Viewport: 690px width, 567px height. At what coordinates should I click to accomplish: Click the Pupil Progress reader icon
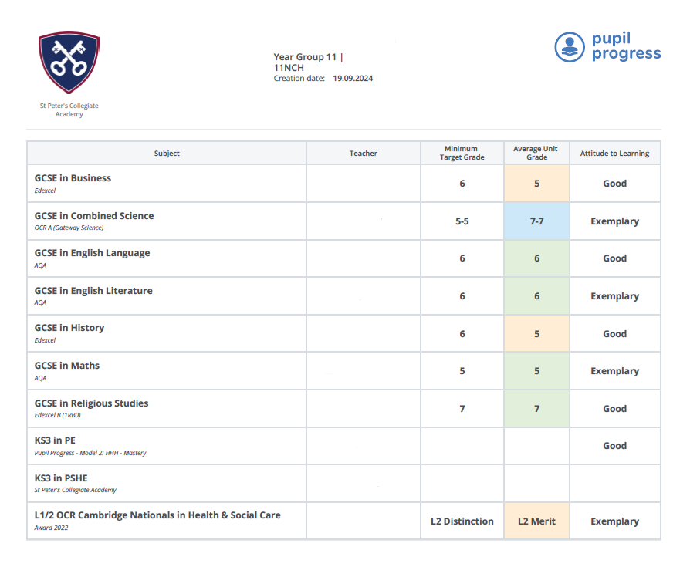tap(570, 47)
